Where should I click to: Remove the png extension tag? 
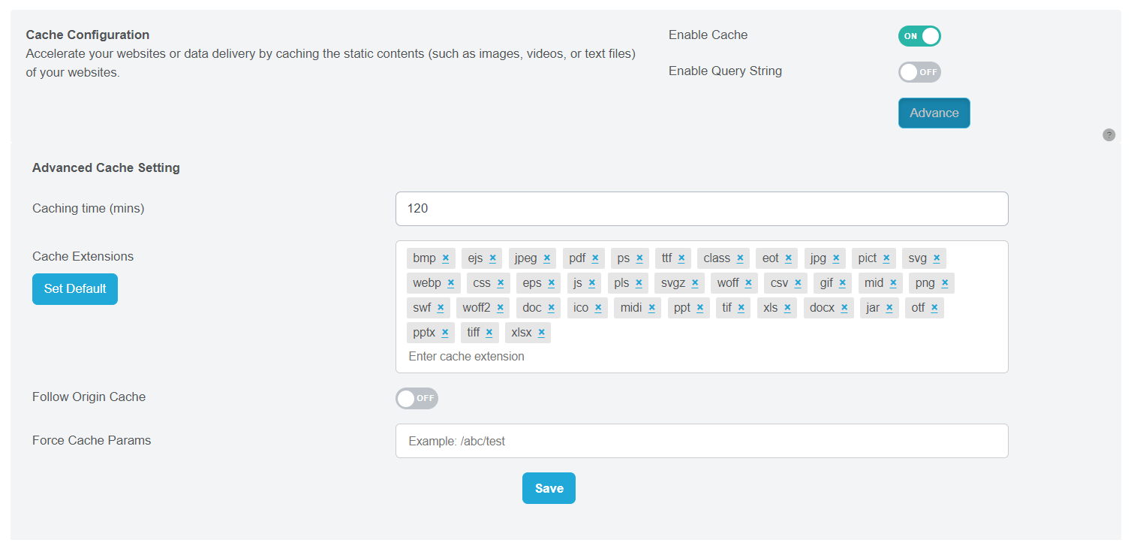pyautogui.click(x=944, y=283)
